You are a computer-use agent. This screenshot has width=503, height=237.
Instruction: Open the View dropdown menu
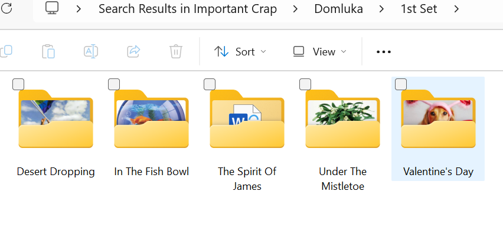(319, 52)
